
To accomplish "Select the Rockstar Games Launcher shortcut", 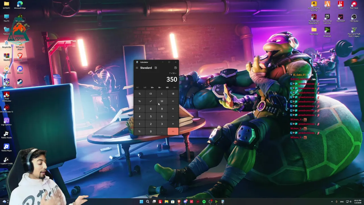I will pyautogui.click(x=314, y=6).
